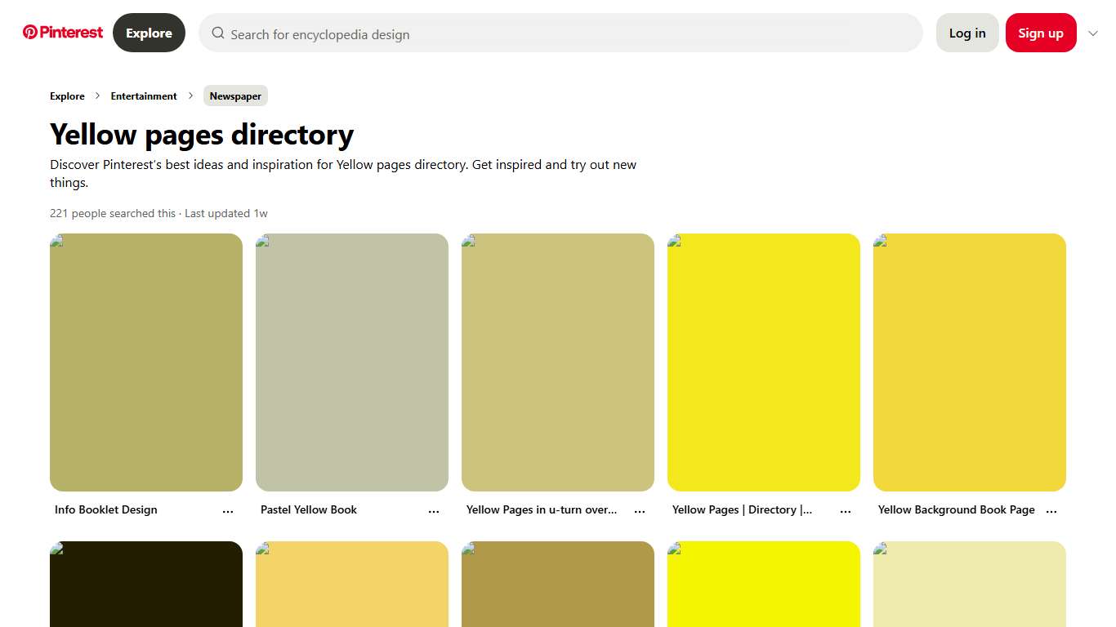The image size is (1116, 627).
Task: Open options menu on Info Booklet Design pin
Action: pos(228,509)
